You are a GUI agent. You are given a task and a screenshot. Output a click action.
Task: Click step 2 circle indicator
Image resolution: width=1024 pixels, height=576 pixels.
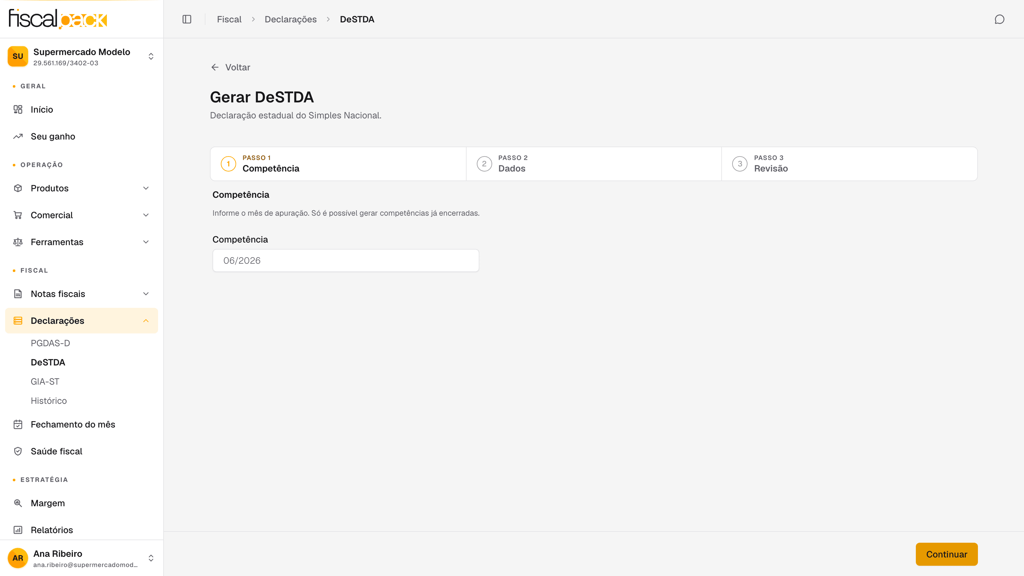pos(484,164)
